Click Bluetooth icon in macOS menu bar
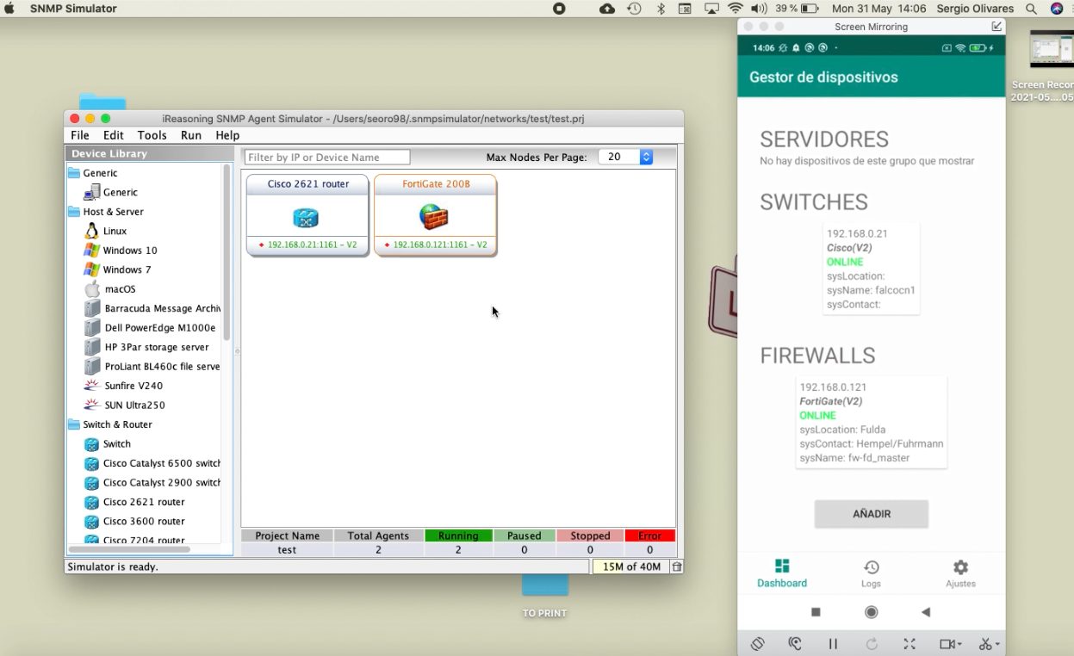Image resolution: width=1074 pixels, height=656 pixels. pos(661,9)
